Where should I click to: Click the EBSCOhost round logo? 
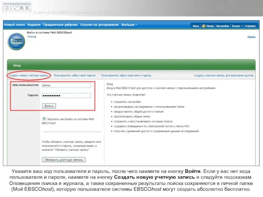coord(16,41)
